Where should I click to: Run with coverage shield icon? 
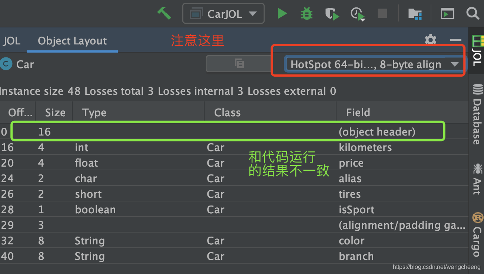click(x=332, y=14)
